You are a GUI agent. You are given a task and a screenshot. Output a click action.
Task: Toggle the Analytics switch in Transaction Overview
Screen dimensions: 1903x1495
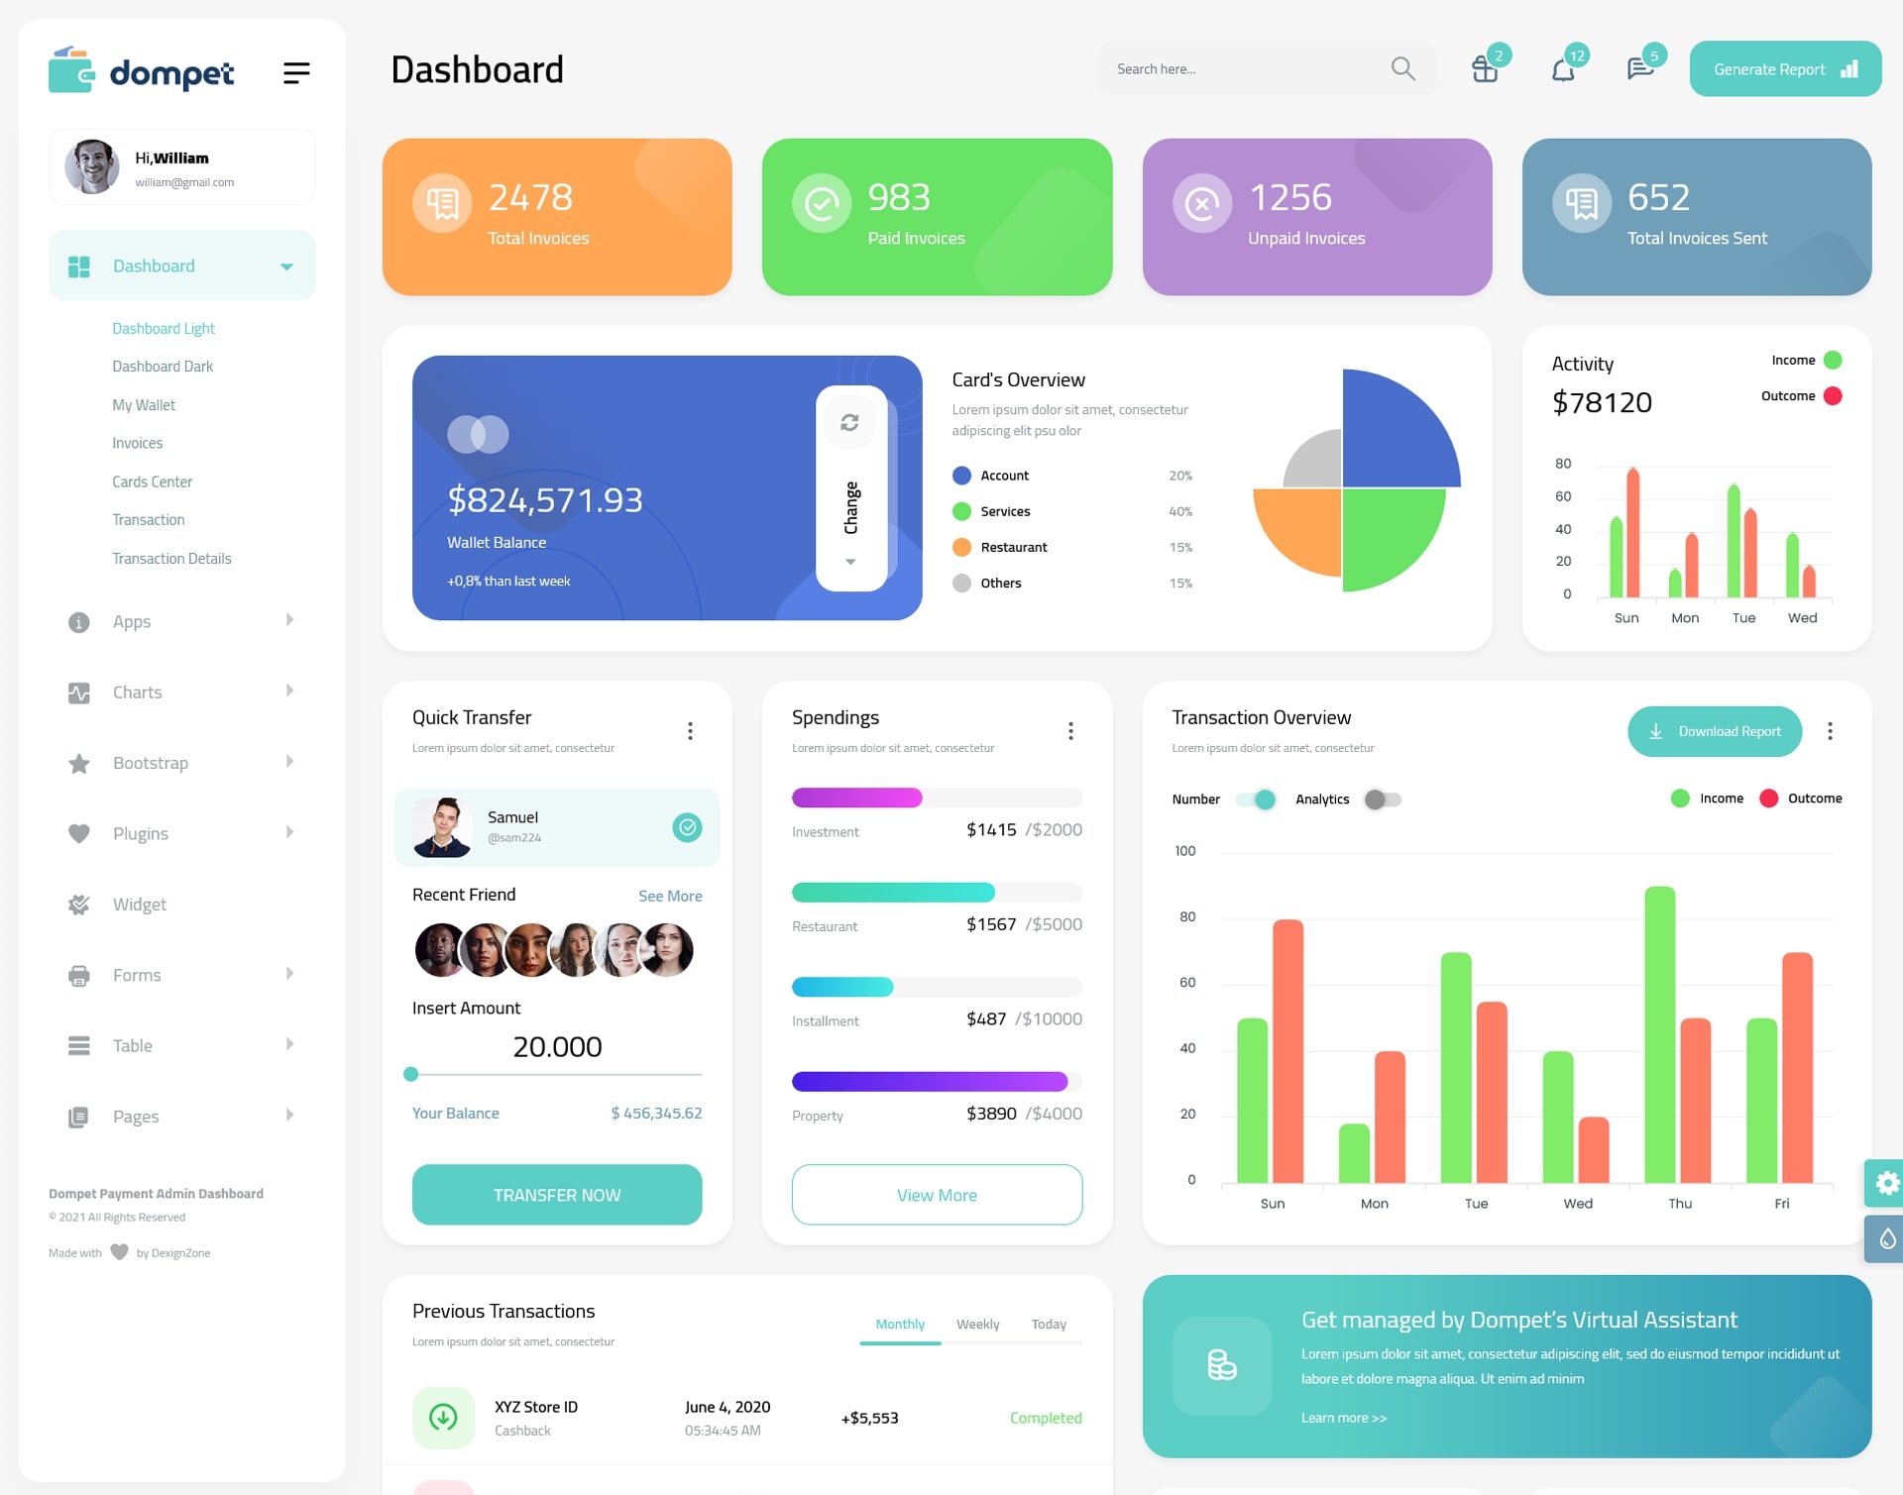1380,799
